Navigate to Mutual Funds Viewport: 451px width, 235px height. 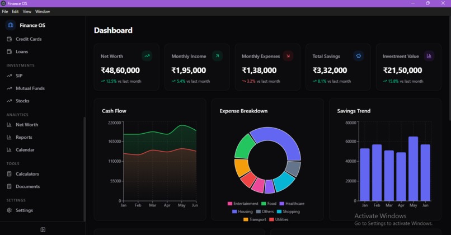pyautogui.click(x=30, y=88)
